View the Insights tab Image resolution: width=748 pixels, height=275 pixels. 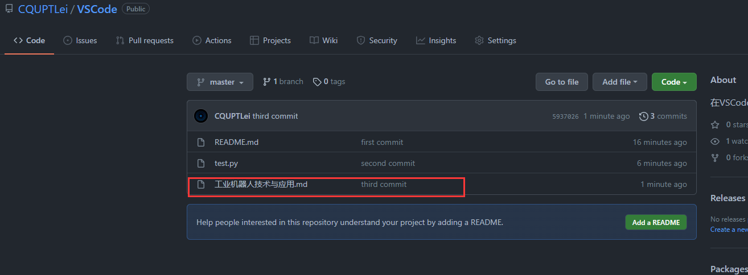click(436, 40)
